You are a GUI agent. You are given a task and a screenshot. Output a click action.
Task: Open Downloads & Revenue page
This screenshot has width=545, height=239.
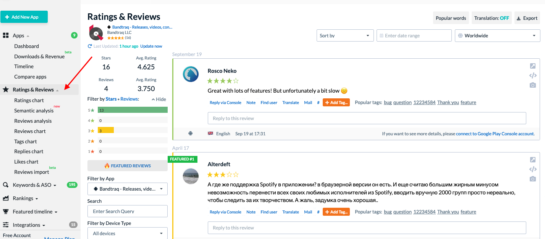(x=39, y=56)
